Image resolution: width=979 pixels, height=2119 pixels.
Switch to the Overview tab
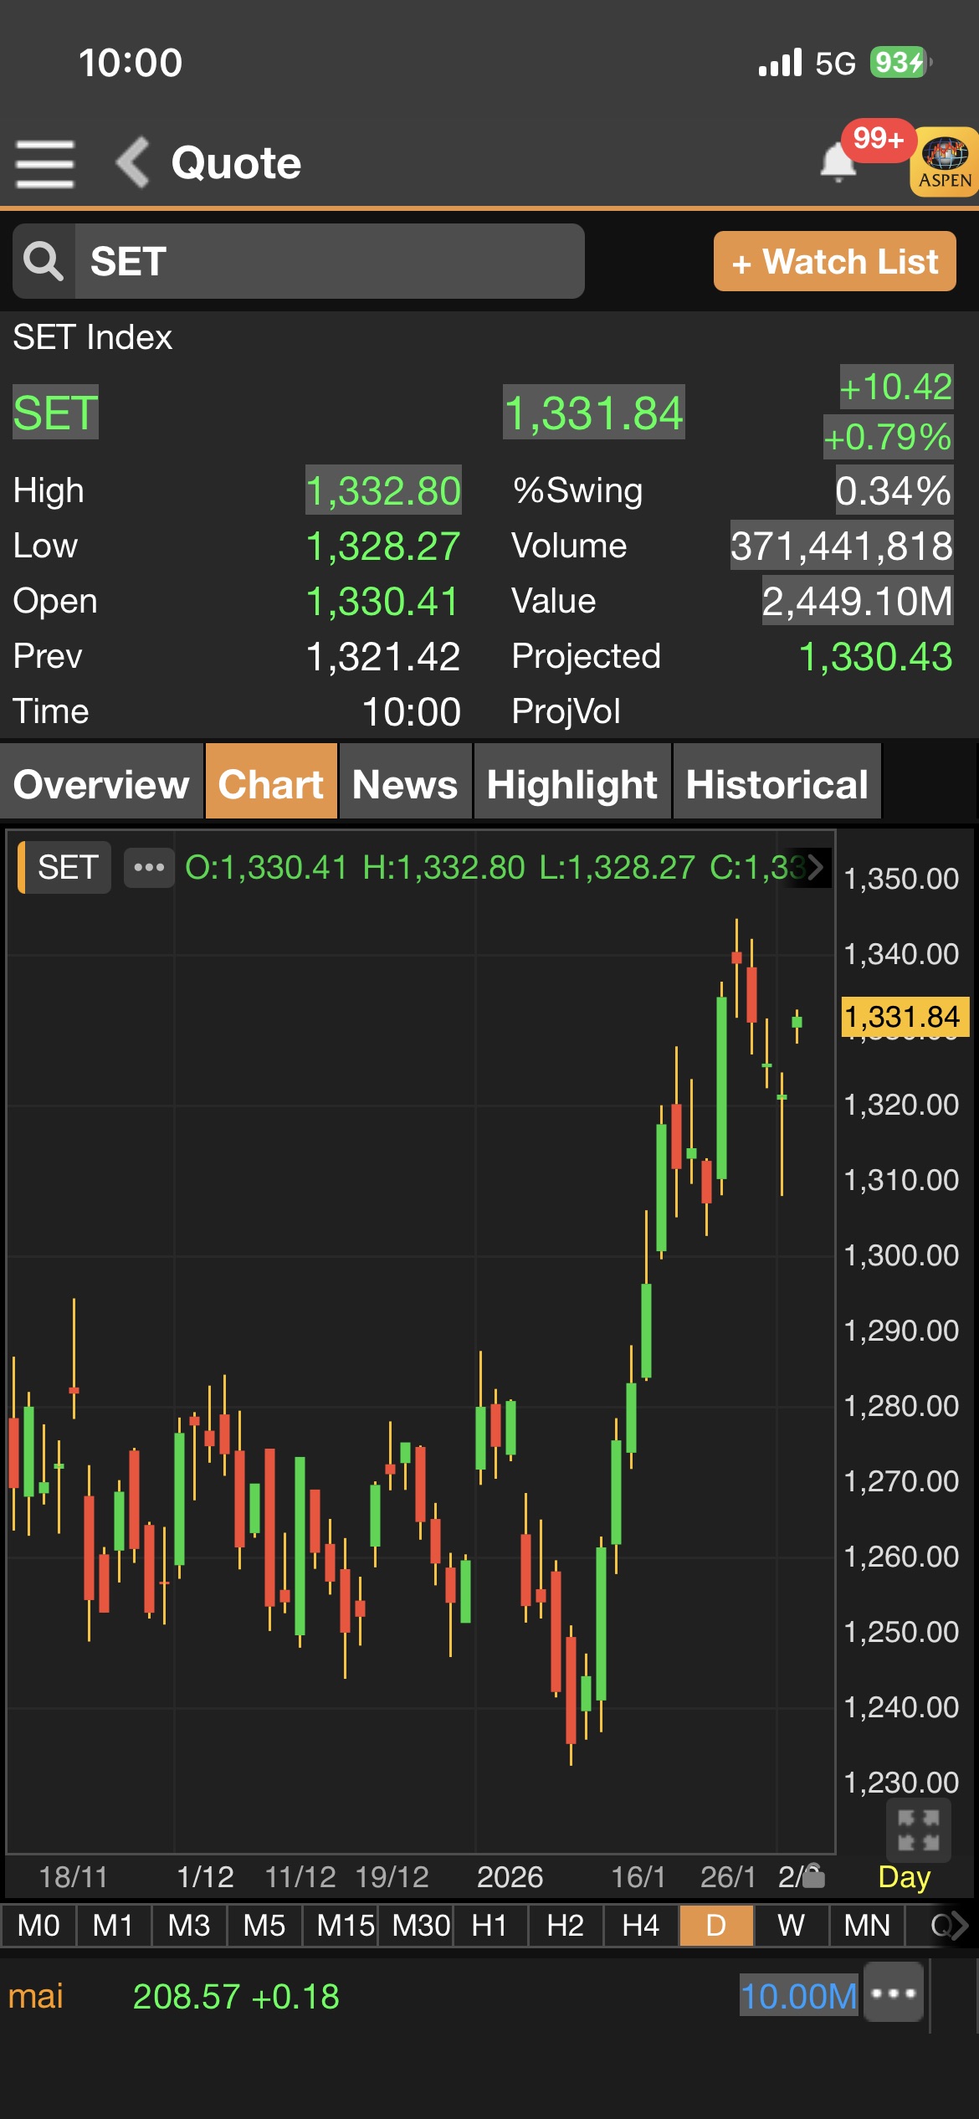click(x=101, y=784)
